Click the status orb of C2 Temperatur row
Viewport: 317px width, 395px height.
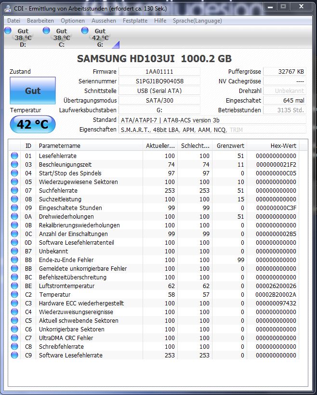pyautogui.click(x=14, y=294)
